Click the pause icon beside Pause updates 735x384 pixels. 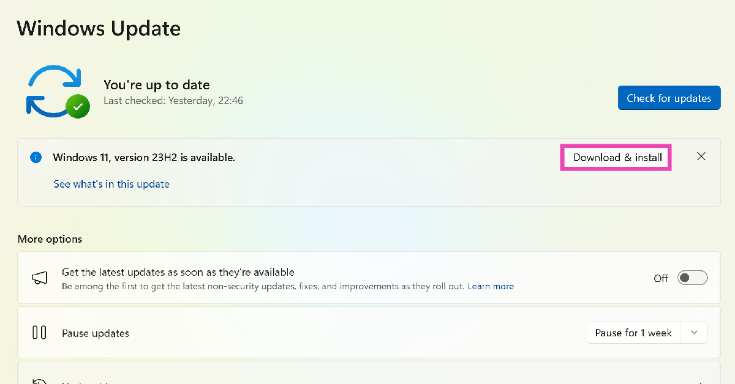(x=39, y=333)
